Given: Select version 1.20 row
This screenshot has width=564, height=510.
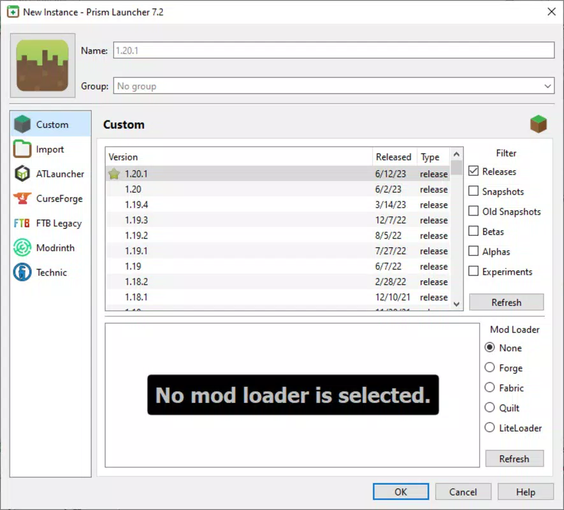Looking at the screenshot, I should coord(277,189).
